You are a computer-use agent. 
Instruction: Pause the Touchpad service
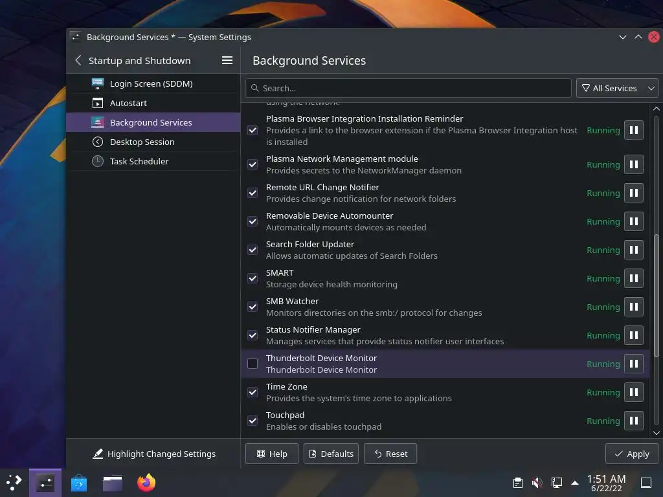click(x=633, y=421)
